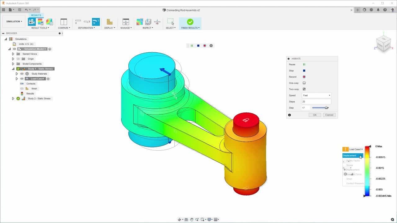Open the notifications bell icon

(378, 10)
